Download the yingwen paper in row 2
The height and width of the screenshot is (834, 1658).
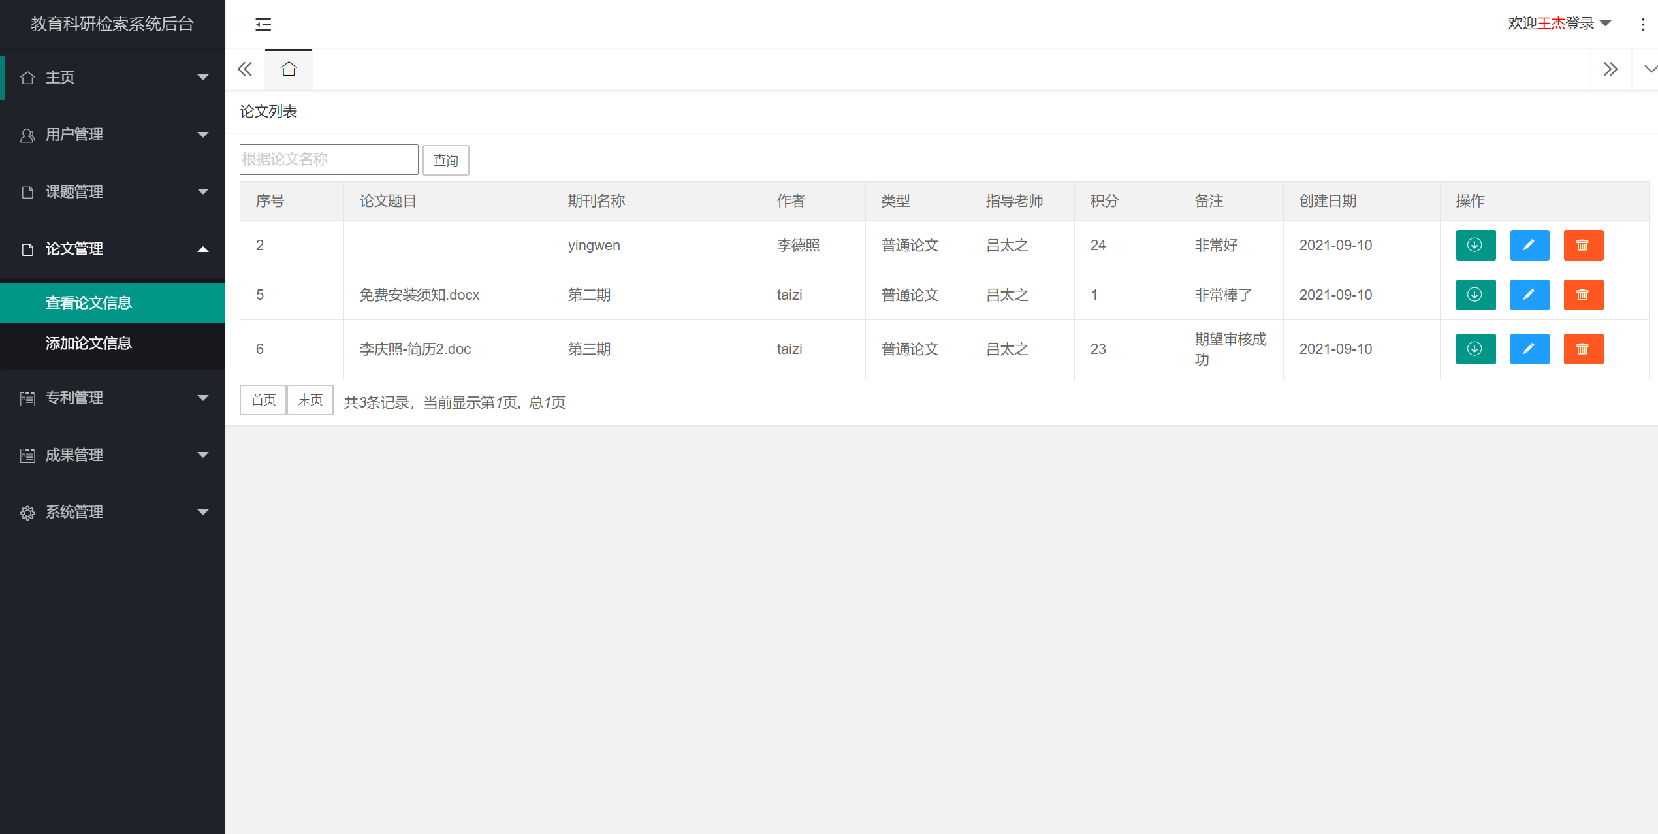coord(1475,245)
